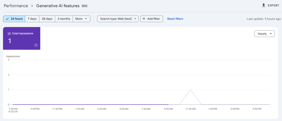This screenshot has height=121, width=282.
Task: Click the 7:30 AM axis label
Action: pos(146,109)
